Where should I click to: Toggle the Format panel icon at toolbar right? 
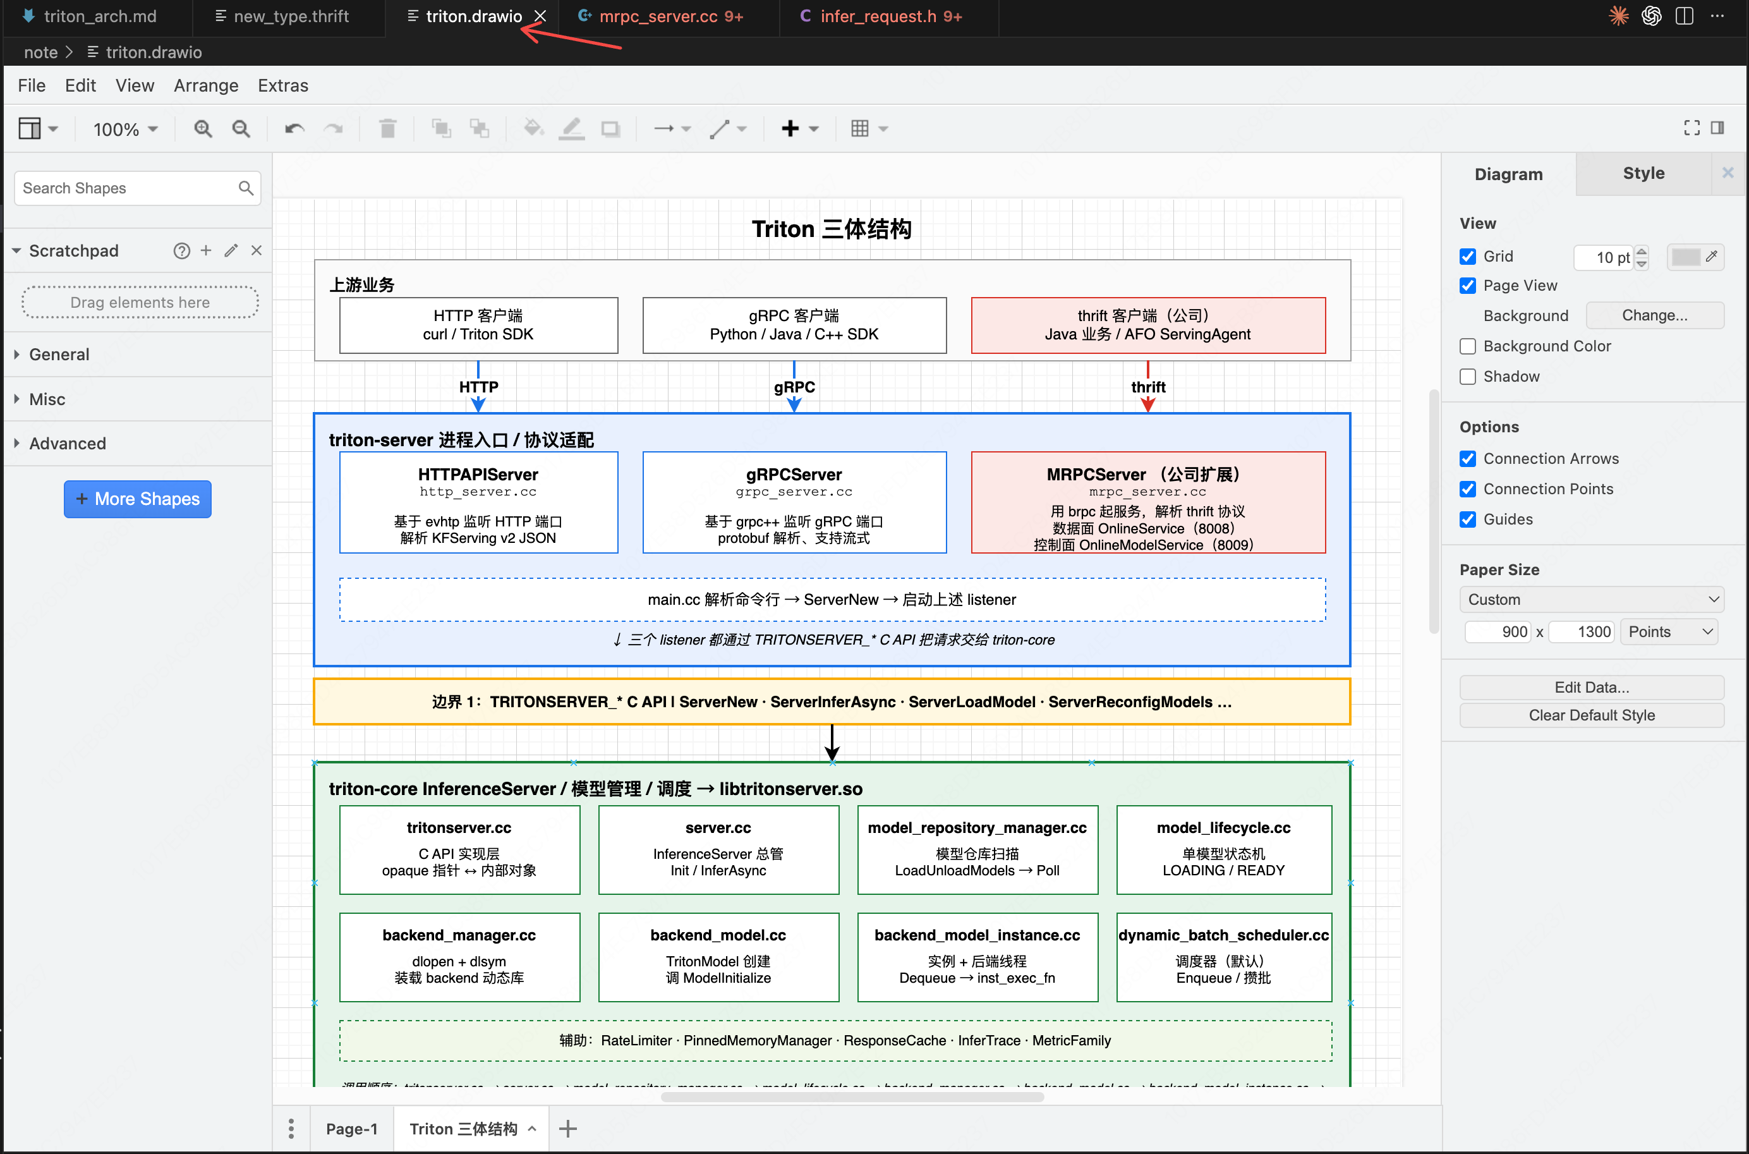click(x=1717, y=128)
